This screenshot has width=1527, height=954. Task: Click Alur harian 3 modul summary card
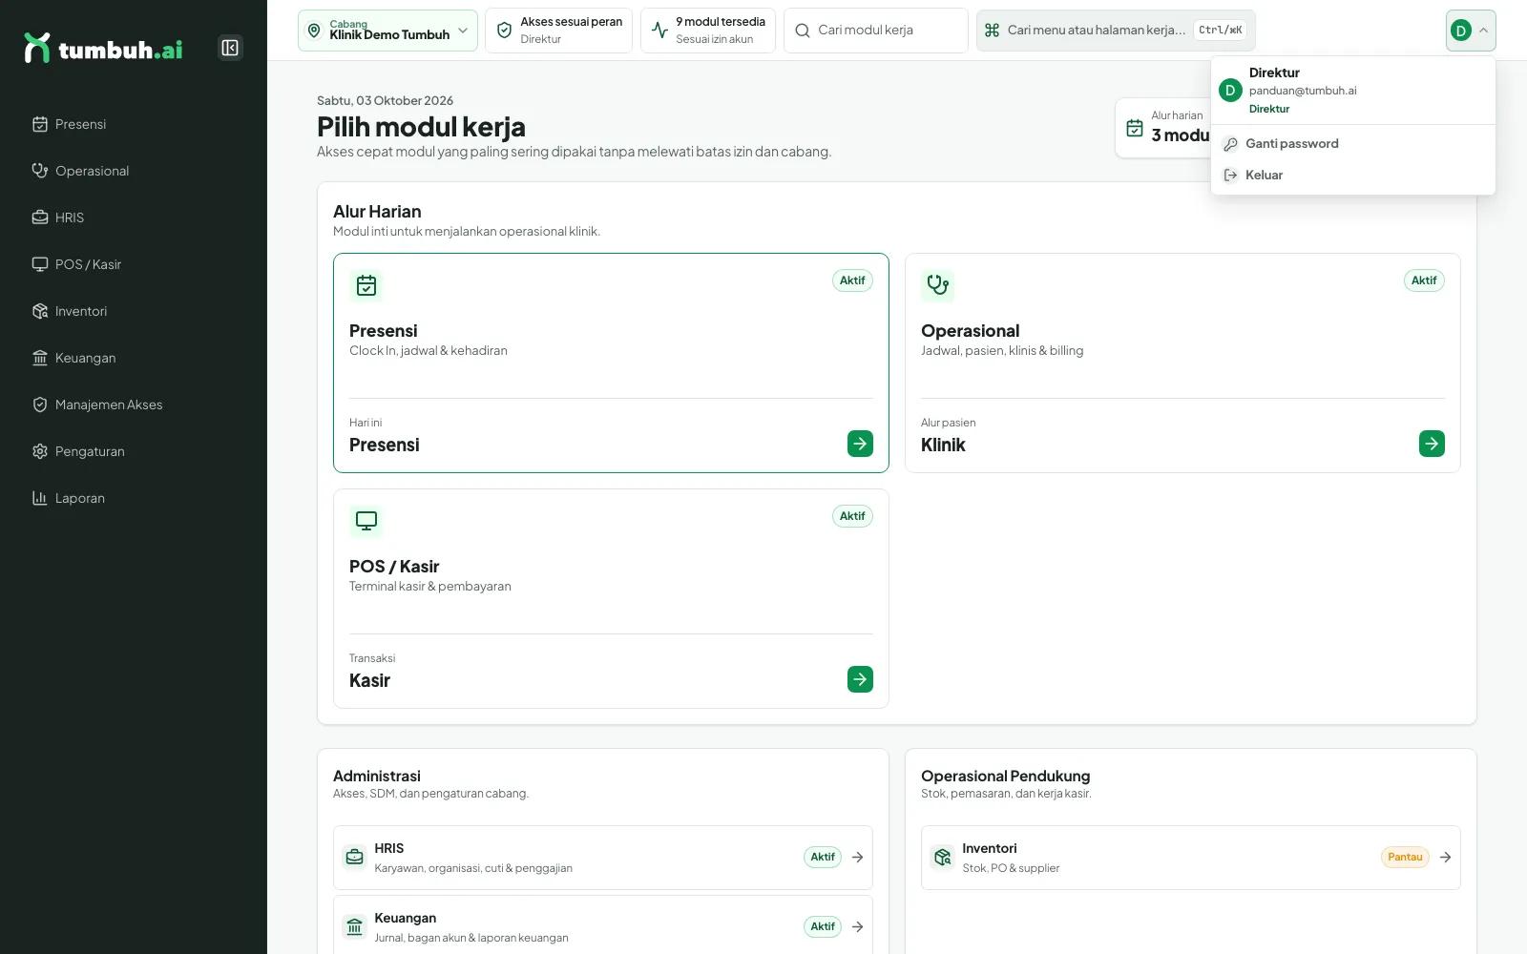pos(1163,128)
